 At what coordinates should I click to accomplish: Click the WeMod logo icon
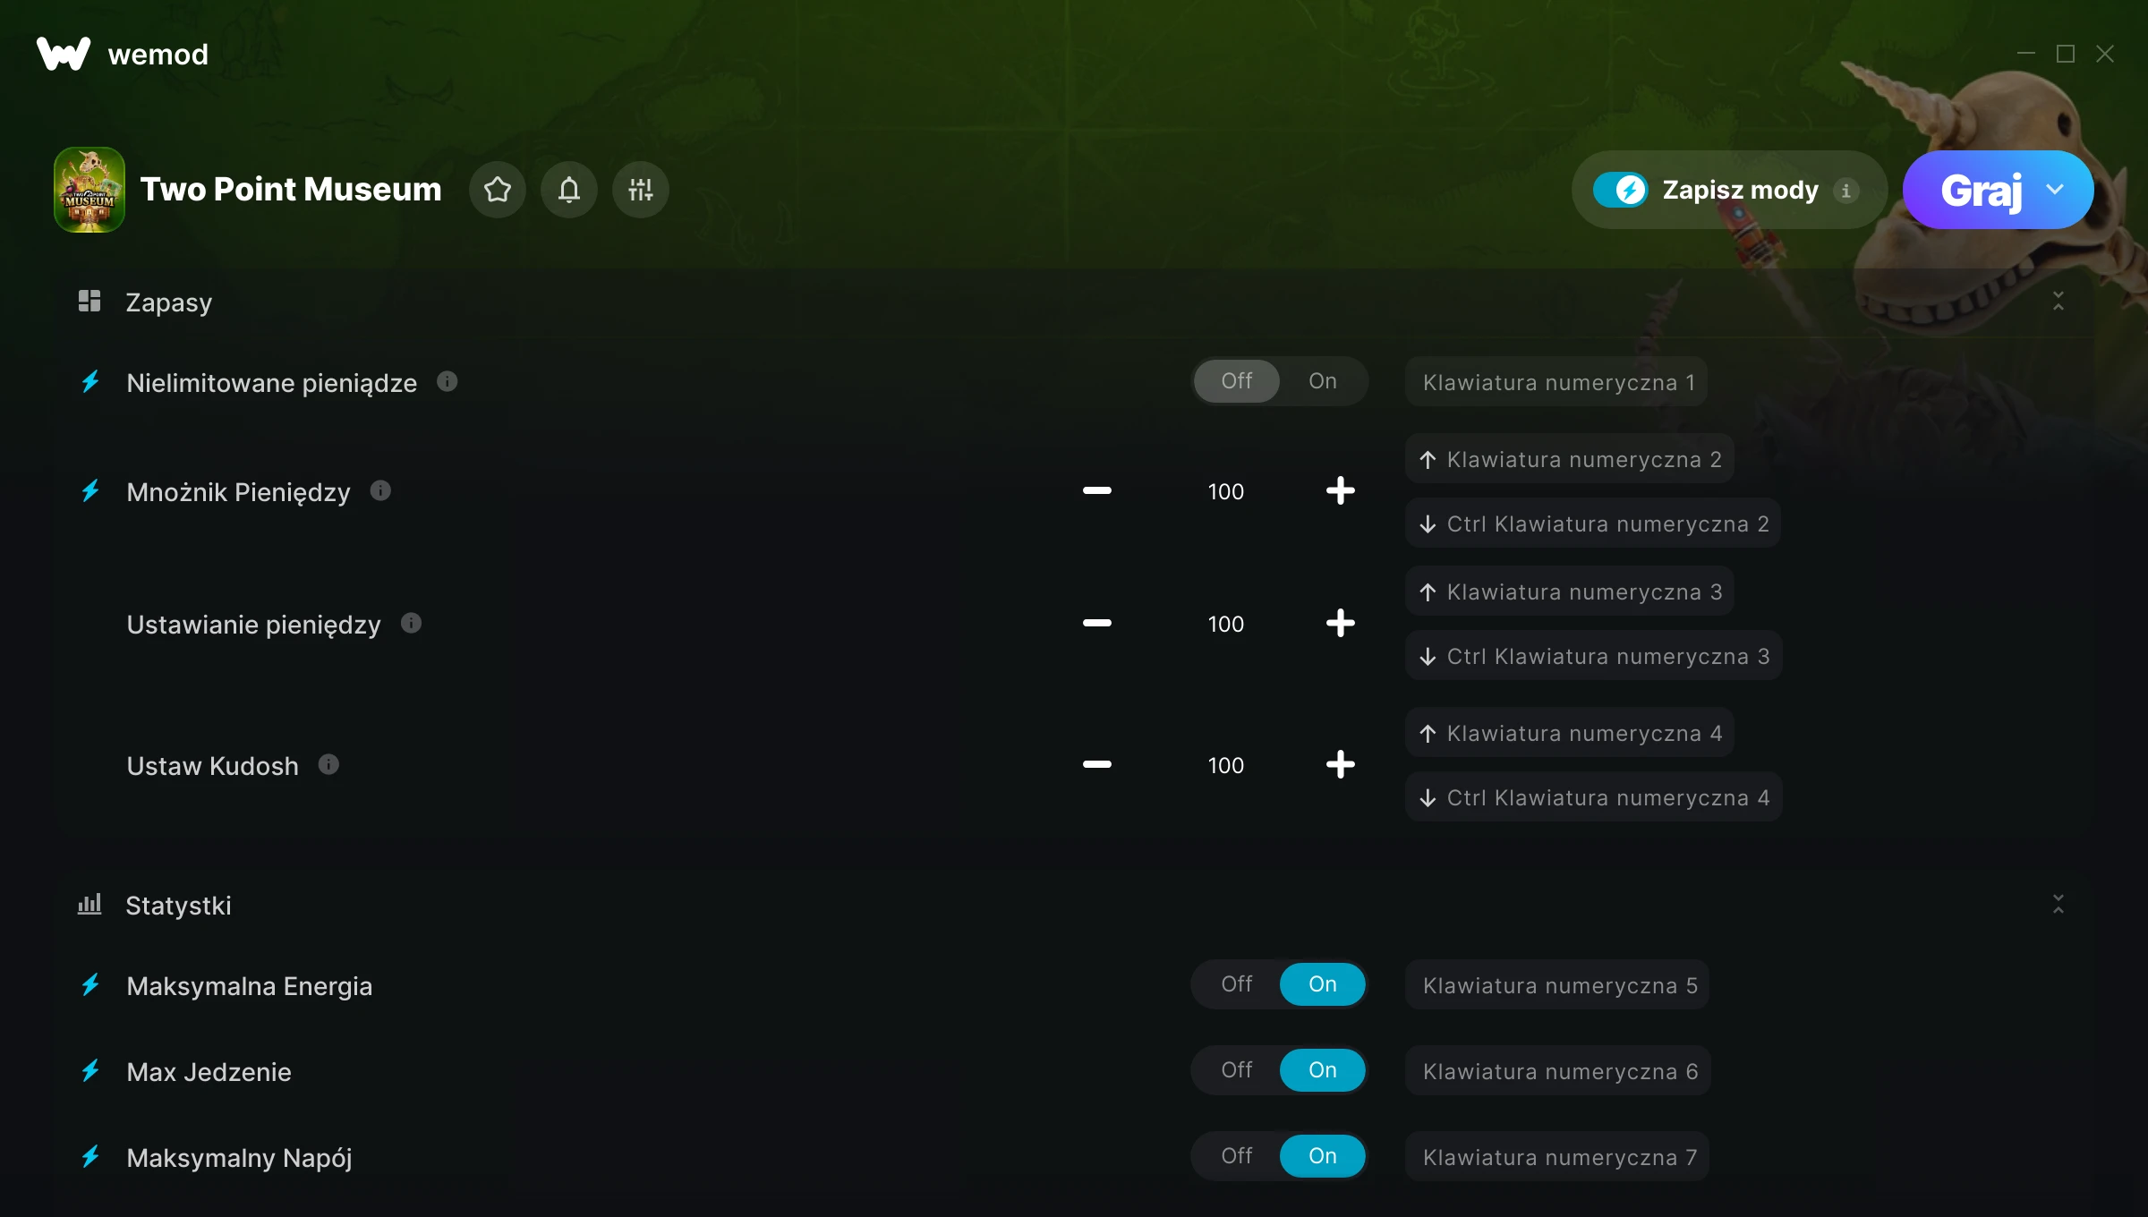pos(63,54)
